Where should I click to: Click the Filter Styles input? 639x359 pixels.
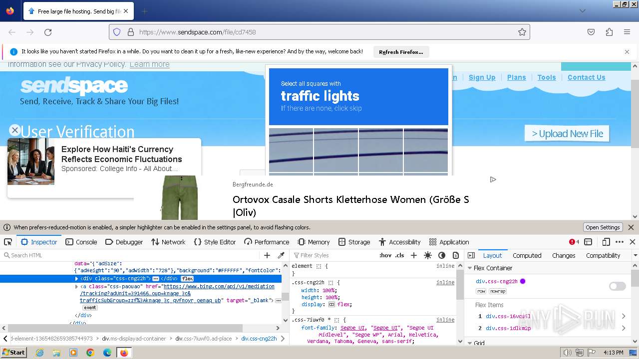click(332, 255)
